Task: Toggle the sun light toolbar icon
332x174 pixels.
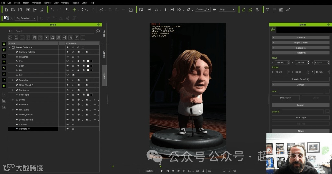Action: pyautogui.click(x=149, y=9)
